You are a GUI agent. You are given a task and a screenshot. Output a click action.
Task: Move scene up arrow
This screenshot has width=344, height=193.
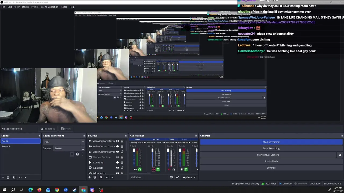20,177
